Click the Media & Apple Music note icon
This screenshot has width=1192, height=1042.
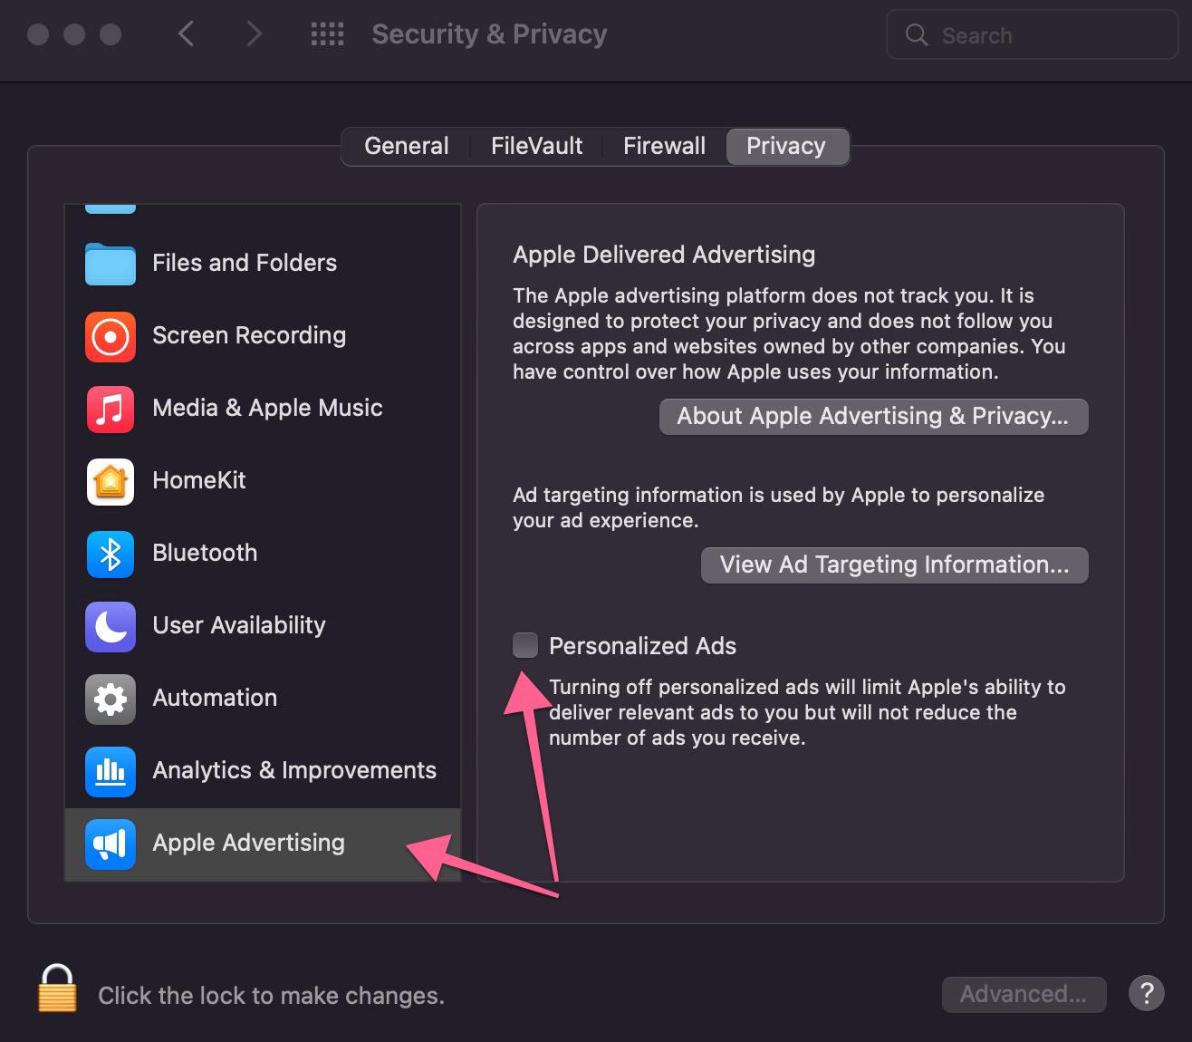(111, 409)
